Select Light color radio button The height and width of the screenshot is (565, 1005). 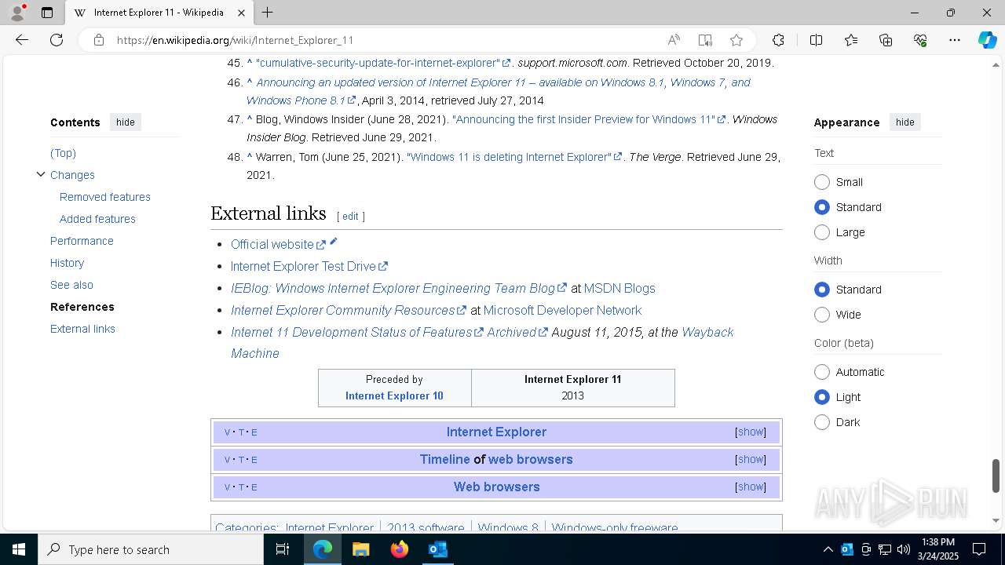click(x=822, y=397)
